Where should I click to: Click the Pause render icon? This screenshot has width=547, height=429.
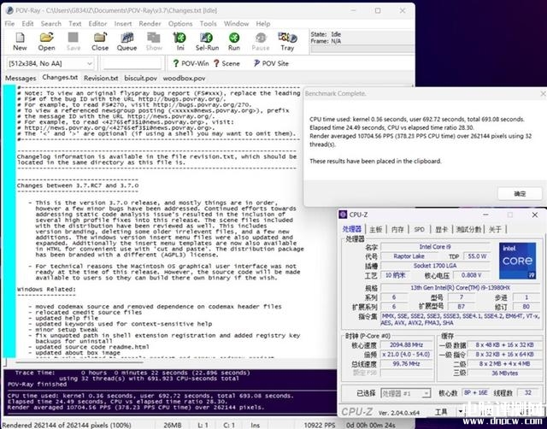[261, 42]
